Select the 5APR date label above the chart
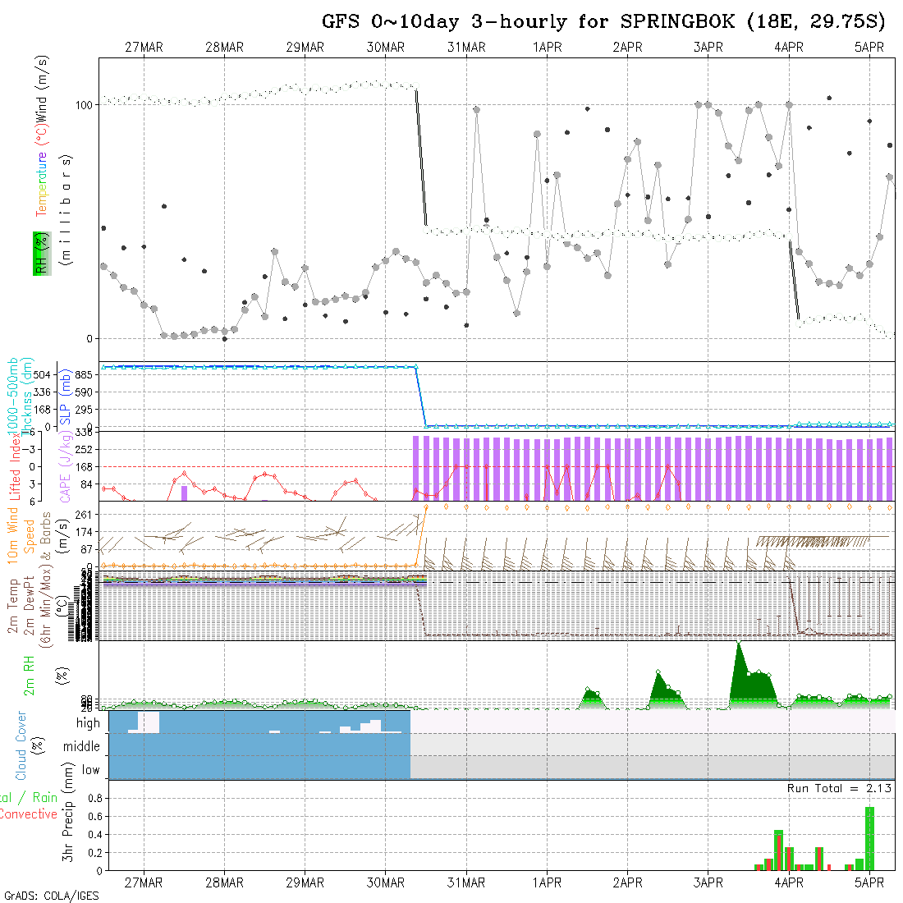This screenshot has height=903, width=903. coord(869,48)
